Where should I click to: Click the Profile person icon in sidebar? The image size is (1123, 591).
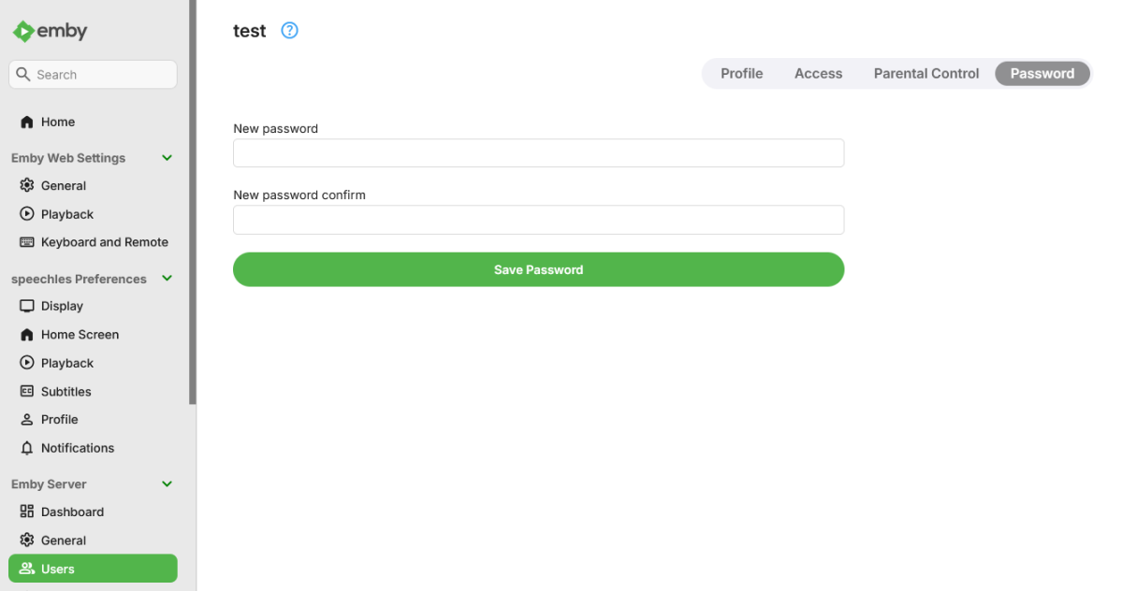[x=27, y=420]
